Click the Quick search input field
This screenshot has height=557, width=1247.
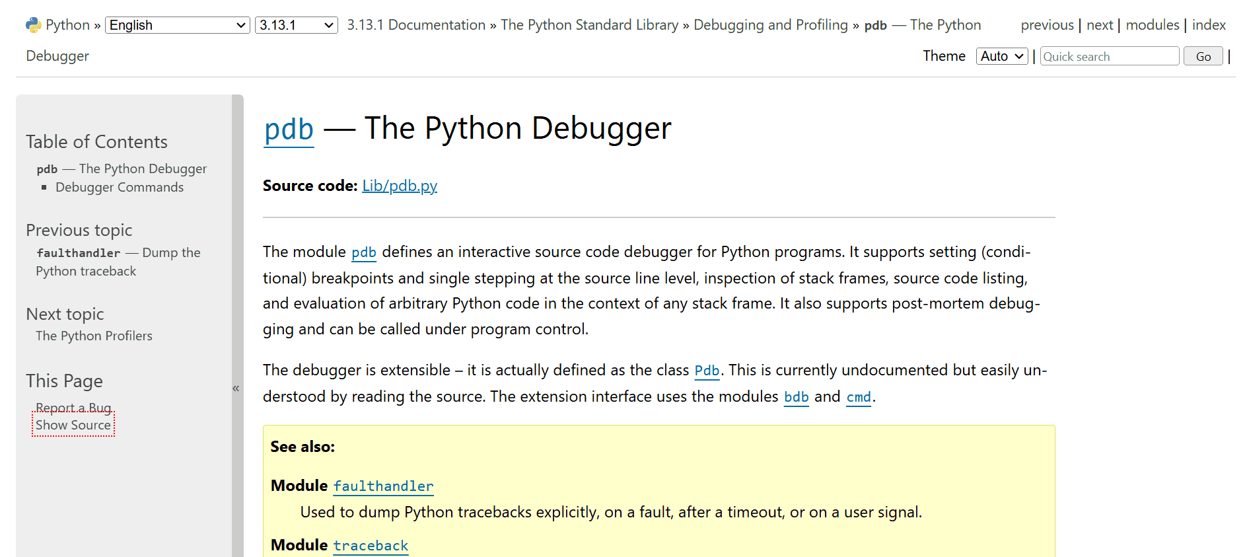1109,56
